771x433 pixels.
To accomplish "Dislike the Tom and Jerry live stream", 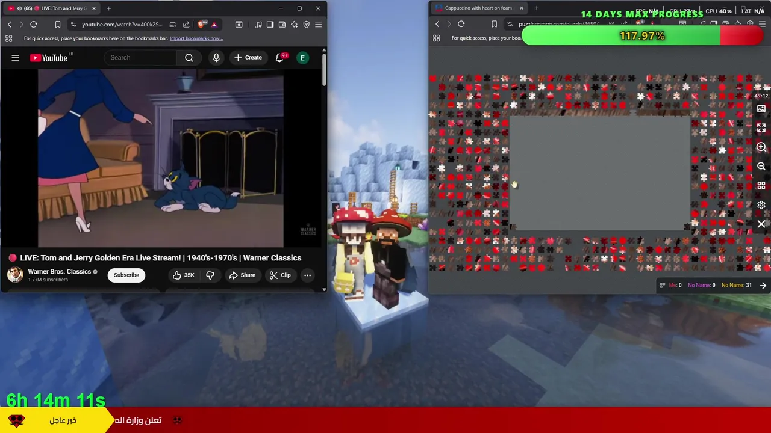I will [210, 275].
